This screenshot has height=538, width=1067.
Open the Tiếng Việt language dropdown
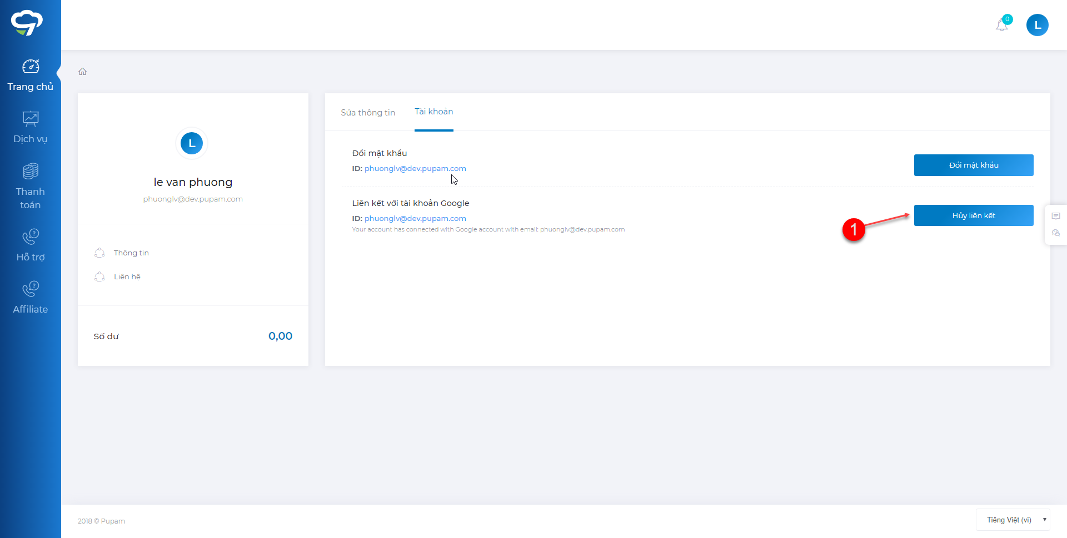click(x=1013, y=520)
